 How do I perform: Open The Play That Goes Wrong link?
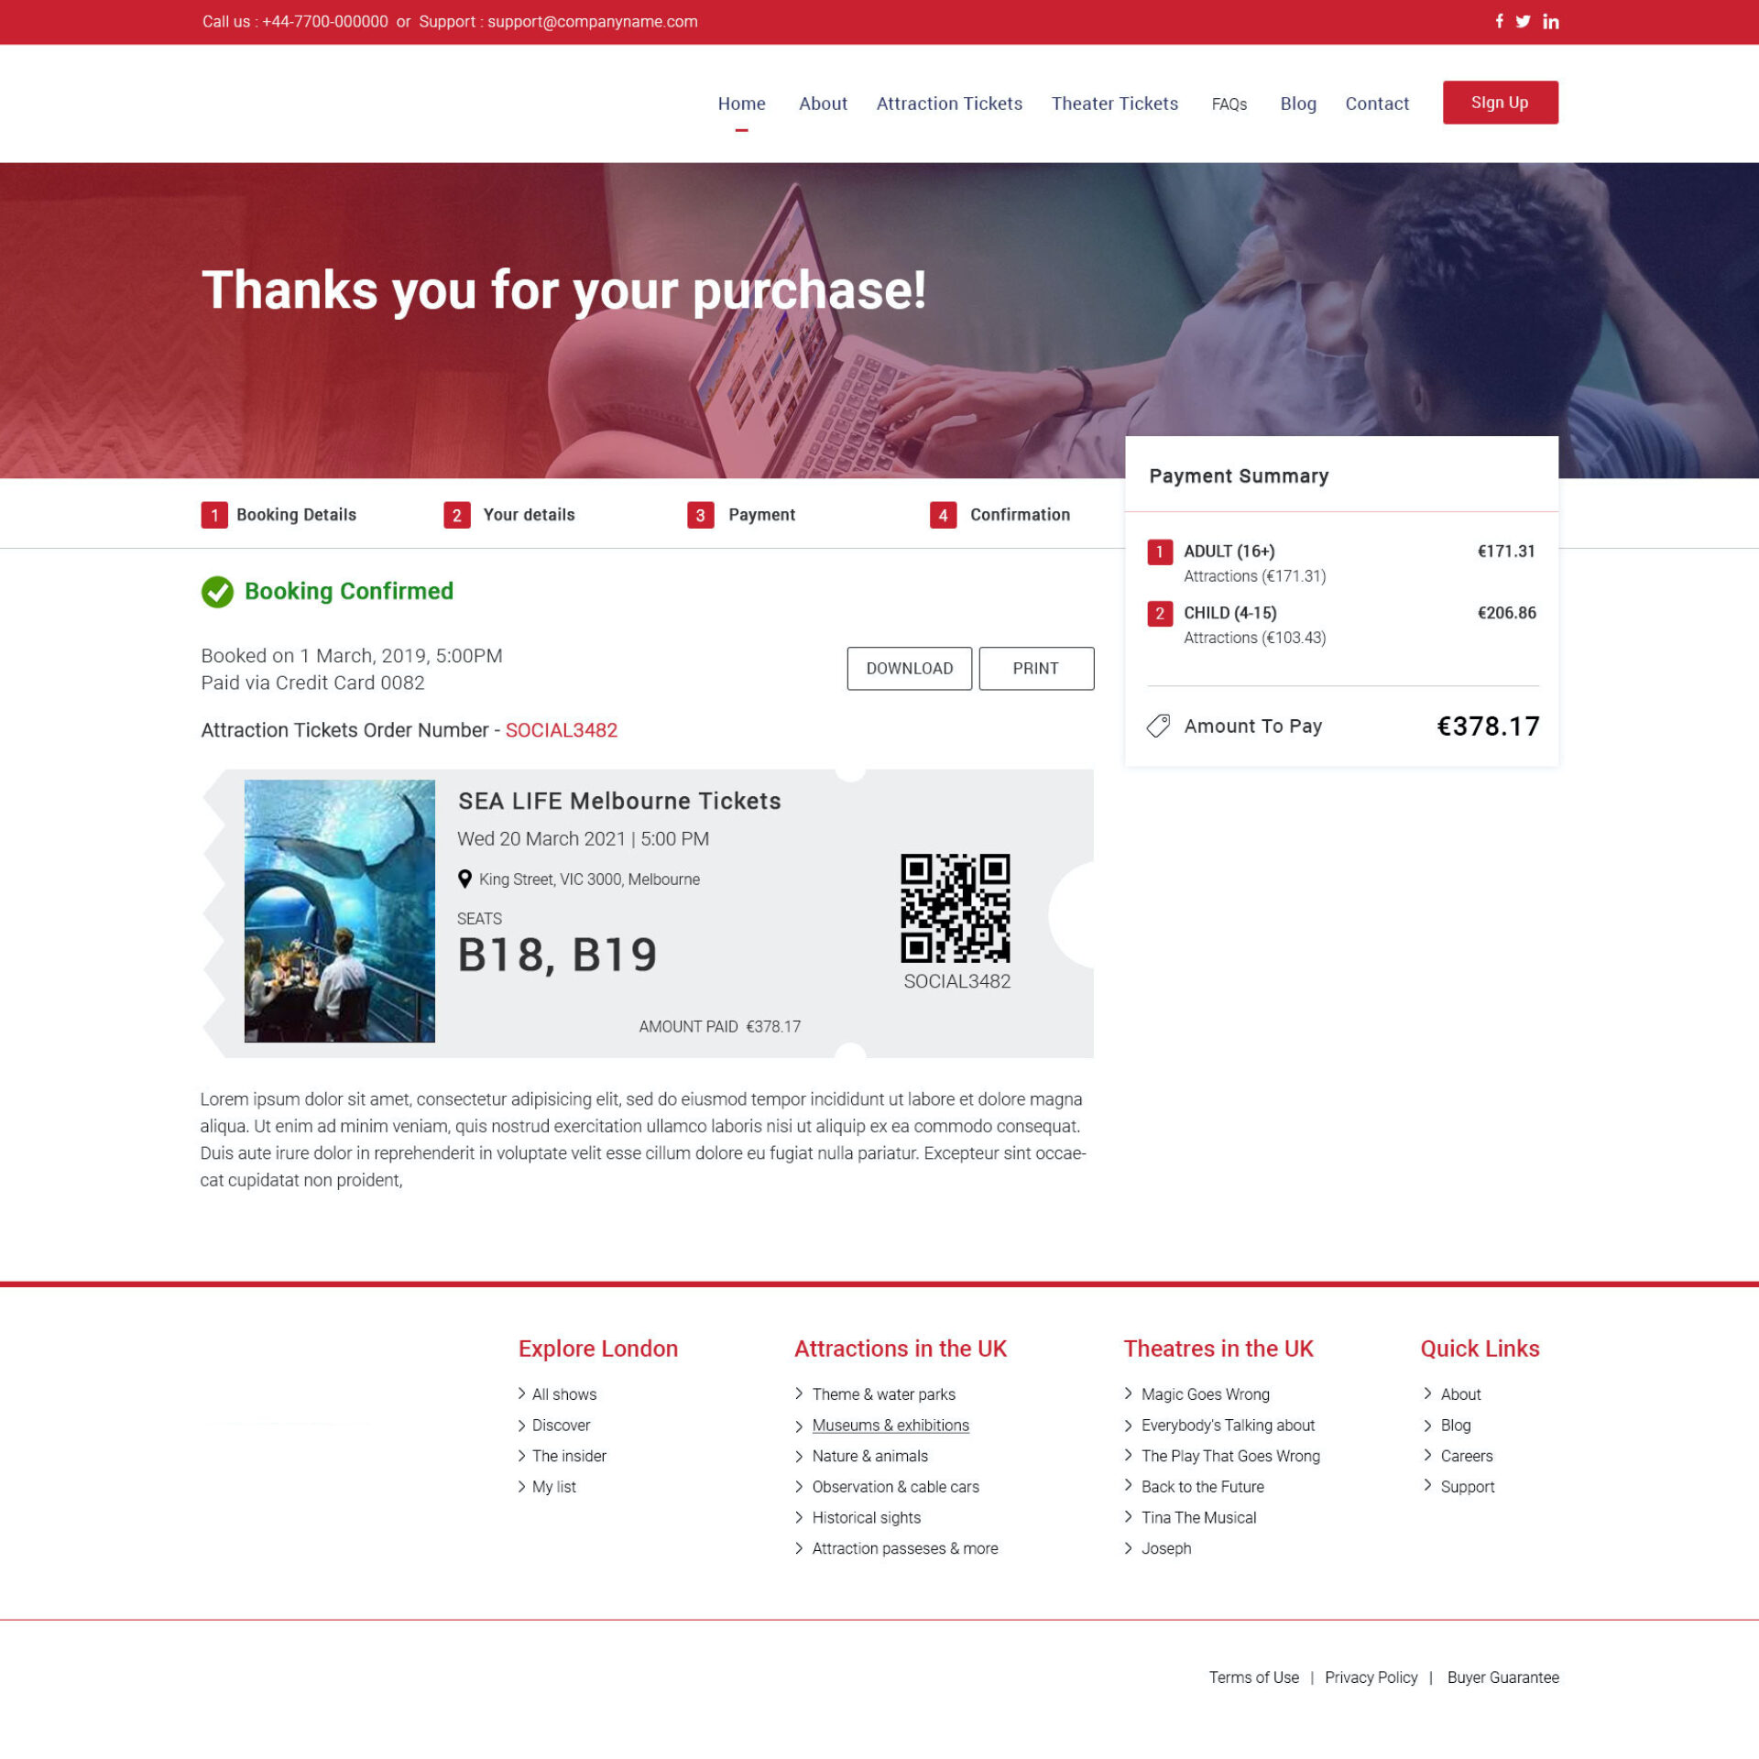tap(1230, 1457)
